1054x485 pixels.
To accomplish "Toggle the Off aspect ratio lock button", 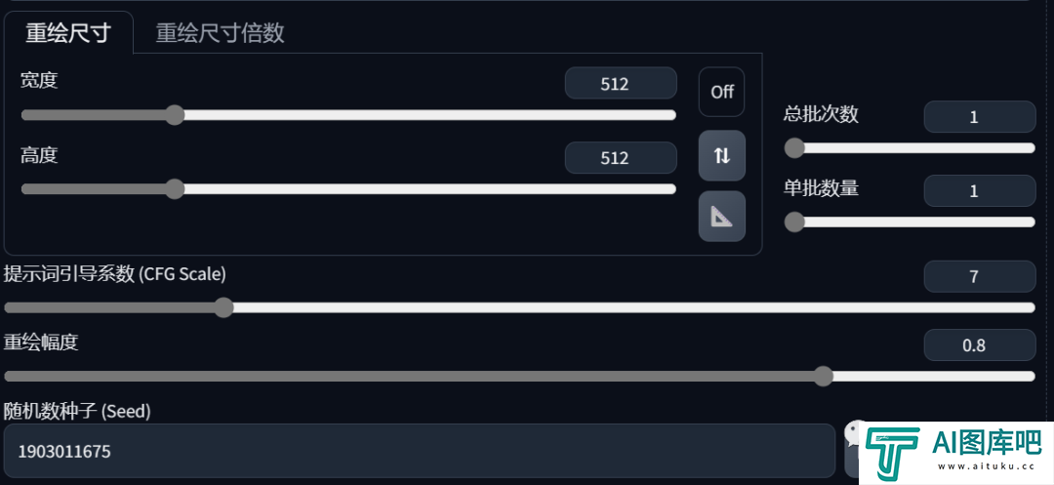I will point(721,92).
